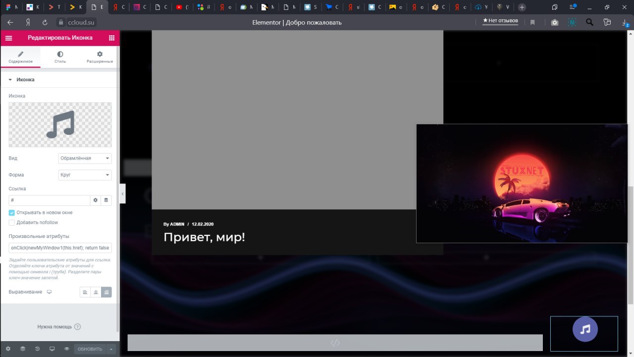Open the browser tab groups icon
The width and height of the screenshot is (634, 357).
pyautogui.click(x=555, y=7)
